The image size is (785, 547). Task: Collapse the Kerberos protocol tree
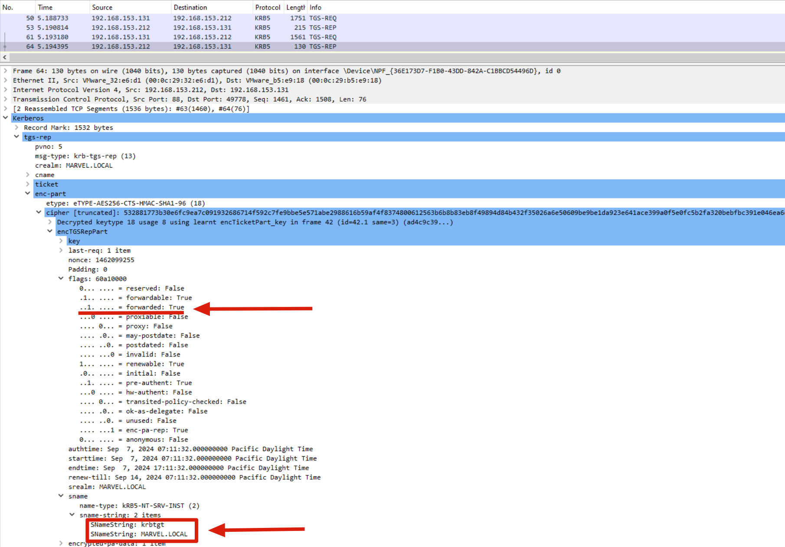(x=5, y=118)
